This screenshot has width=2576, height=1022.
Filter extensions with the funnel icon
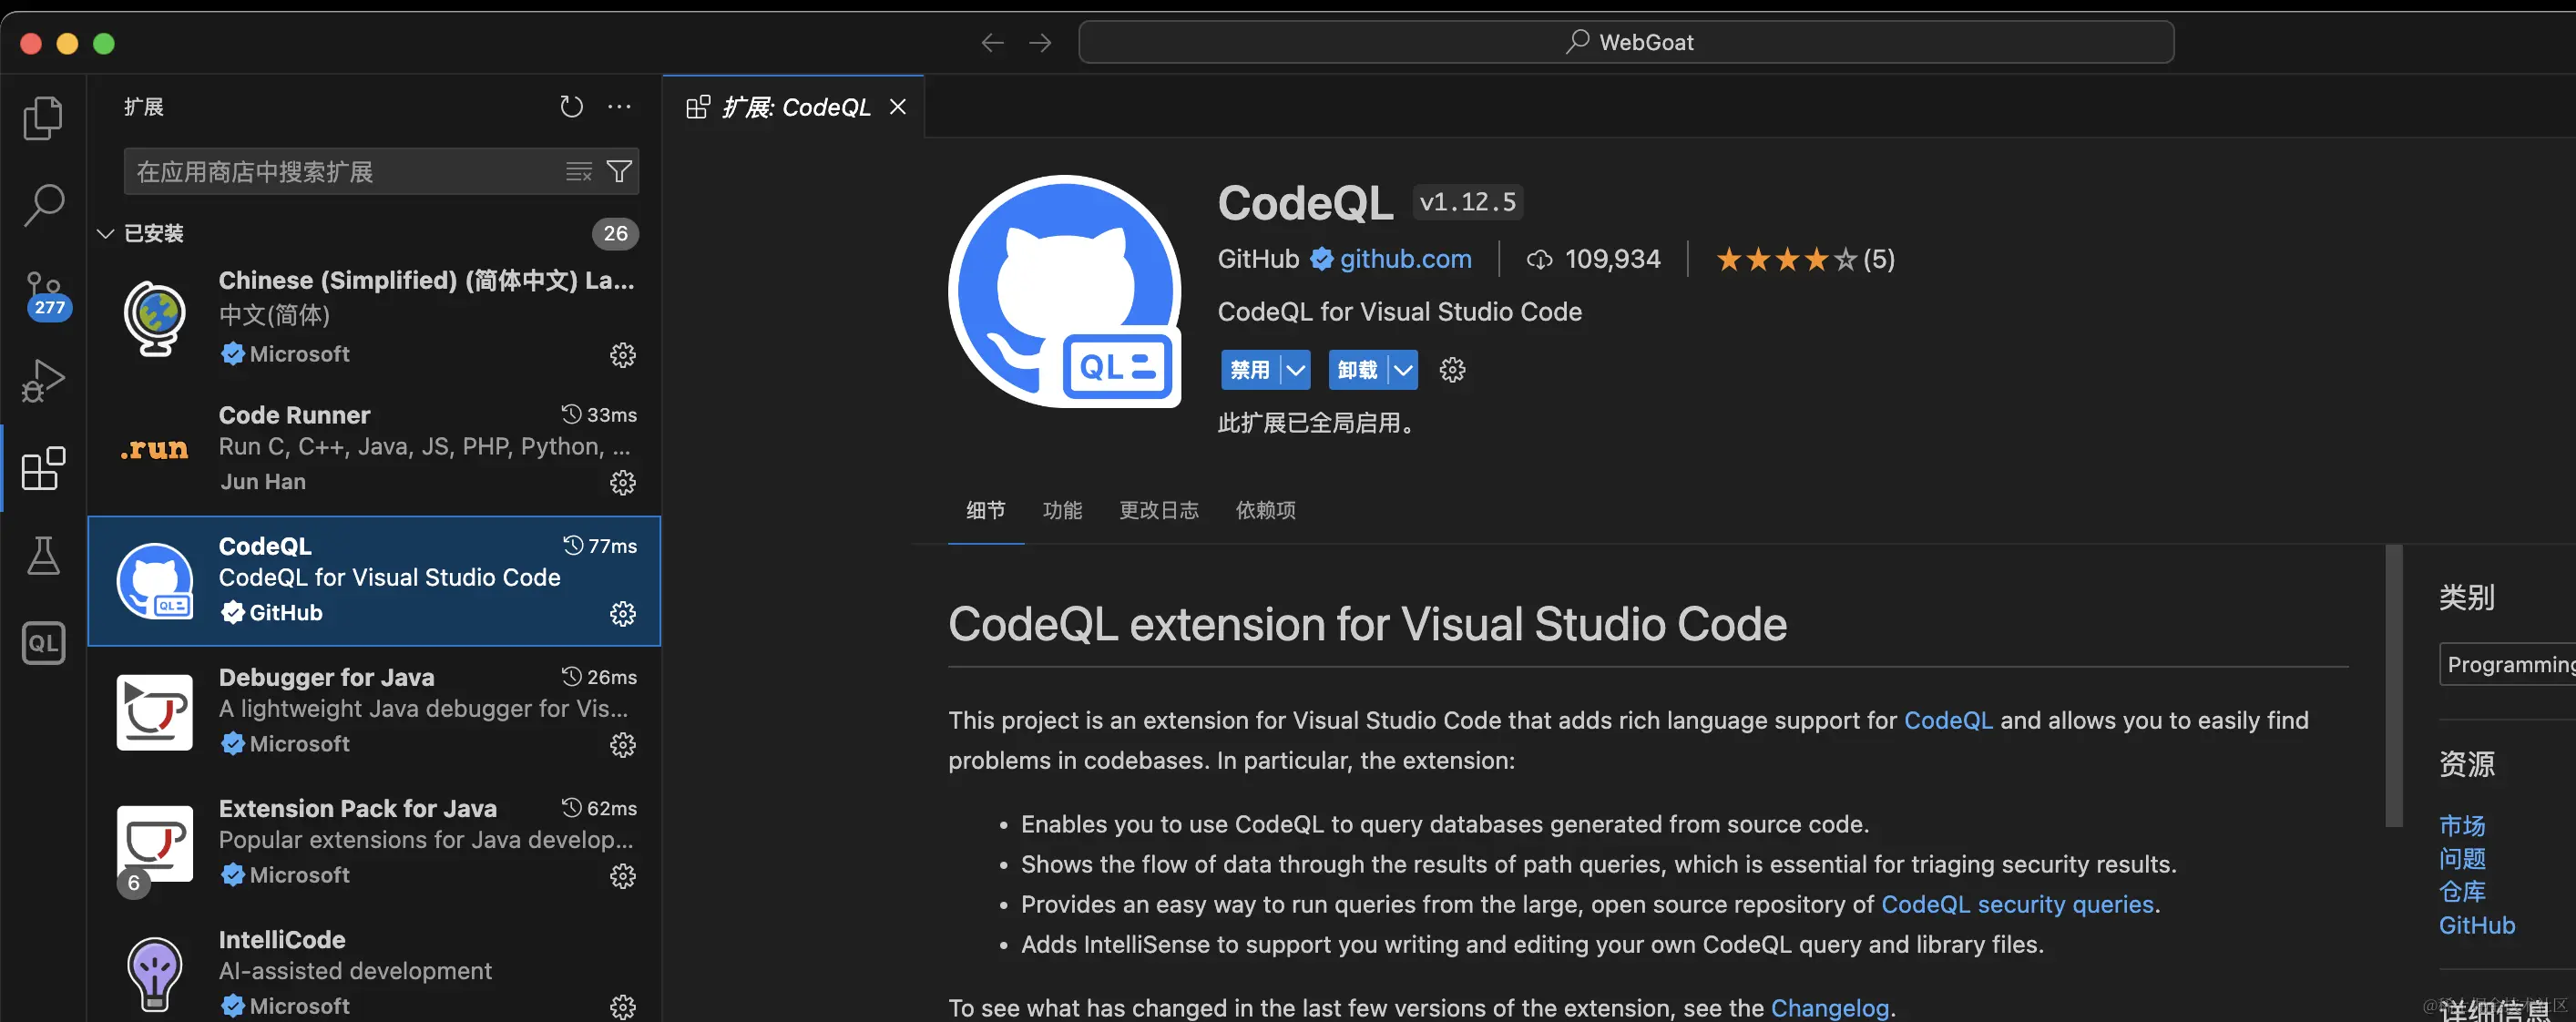(619, 172)
